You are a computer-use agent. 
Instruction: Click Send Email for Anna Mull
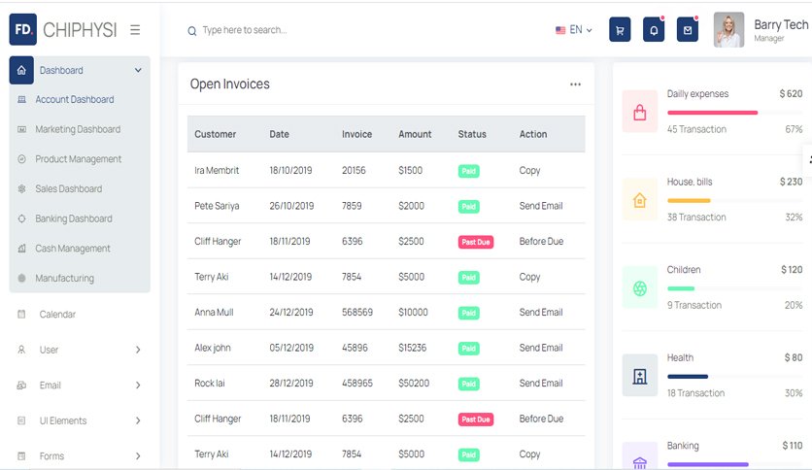pos(541,313)
